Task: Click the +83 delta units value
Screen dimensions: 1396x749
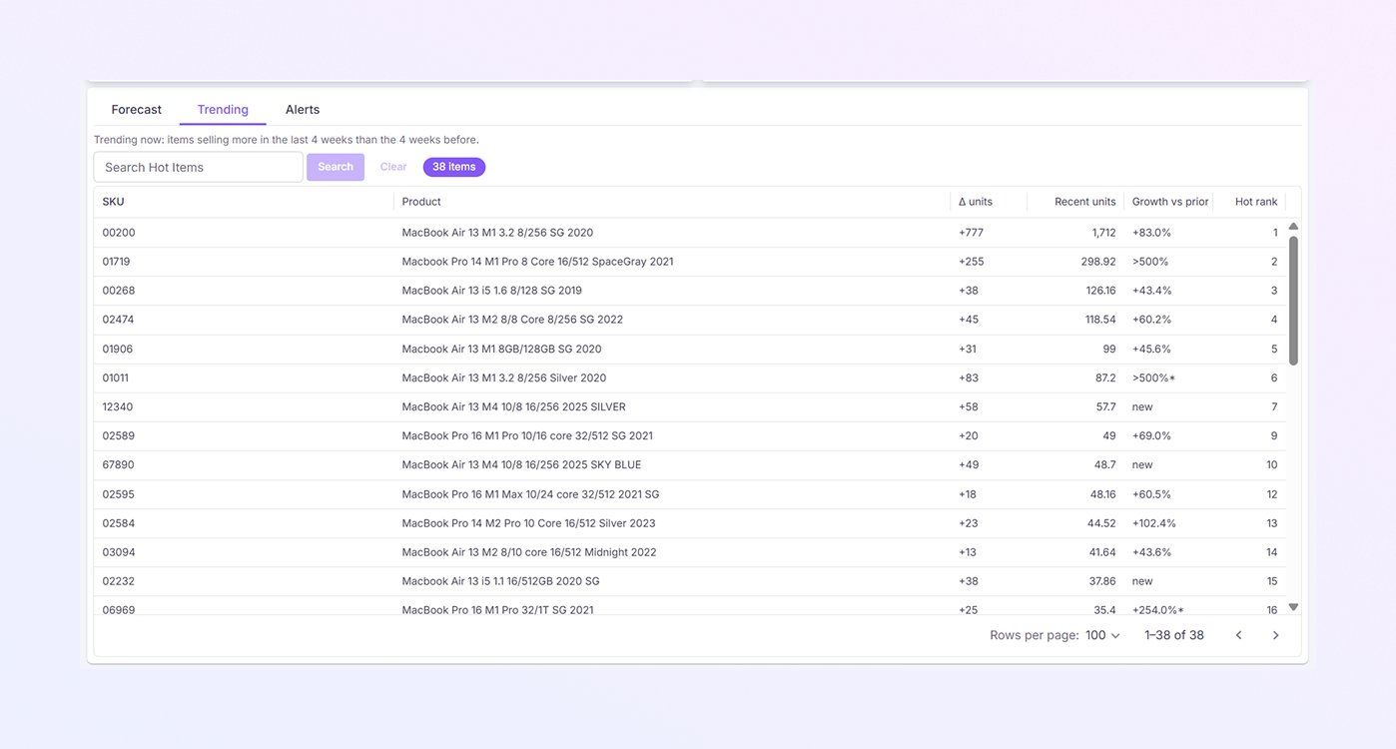Action: (x=969, y=377)
